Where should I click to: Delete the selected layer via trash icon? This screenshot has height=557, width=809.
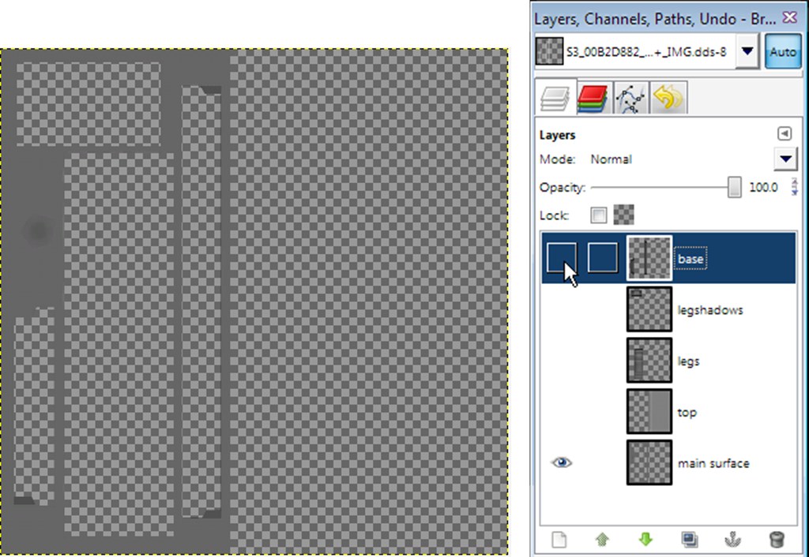click(777, 540)
